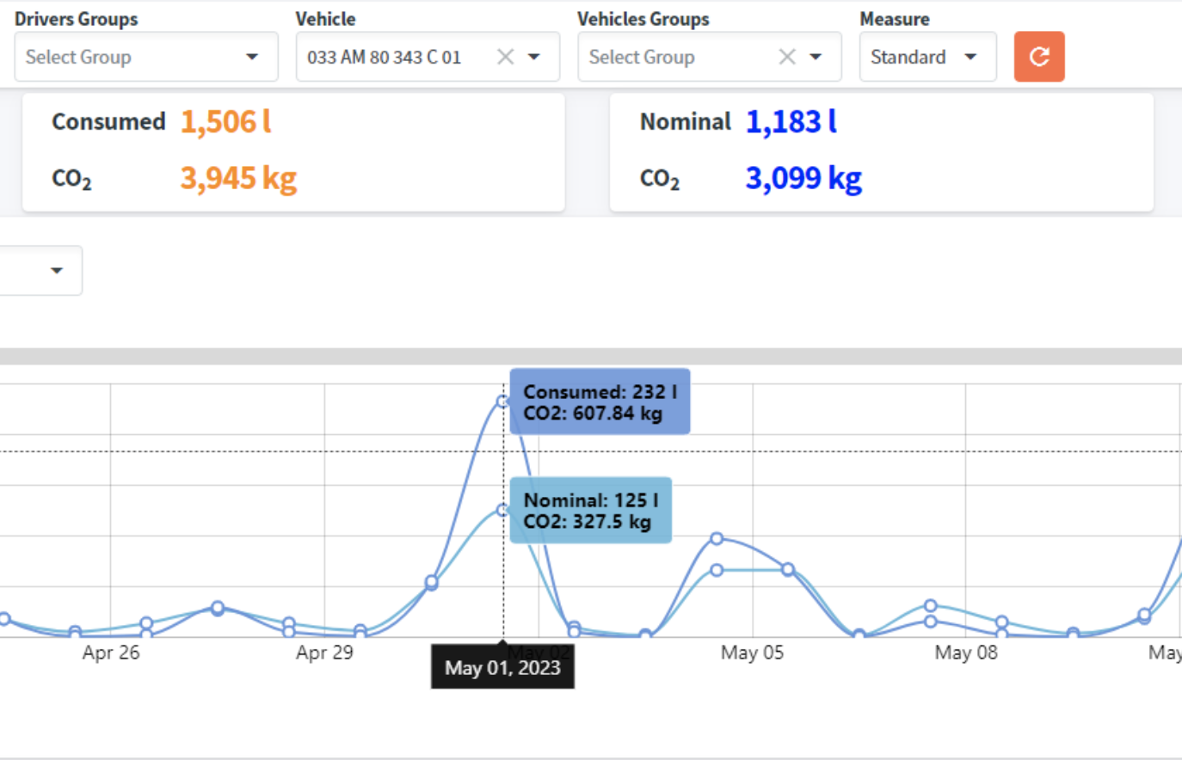1182x760 pixels.
Task: Clear the Vehicle selection with its X icon
Action: [505, 57]
